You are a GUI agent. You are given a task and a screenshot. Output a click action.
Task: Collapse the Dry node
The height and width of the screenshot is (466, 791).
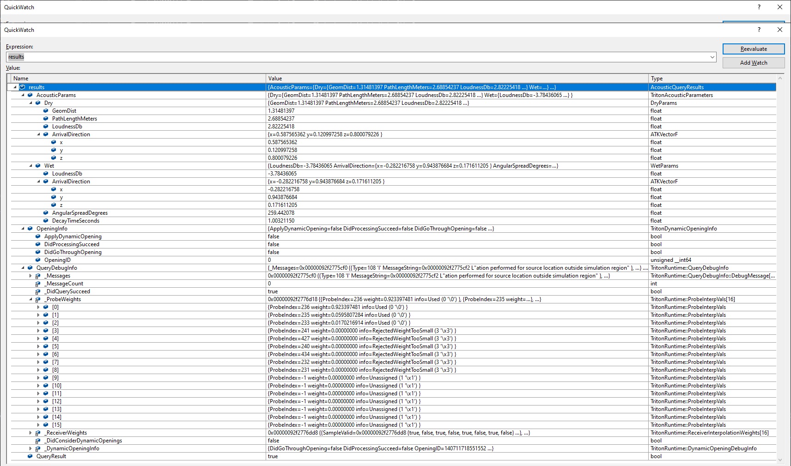pyautogui.click(x=30, y=103)
